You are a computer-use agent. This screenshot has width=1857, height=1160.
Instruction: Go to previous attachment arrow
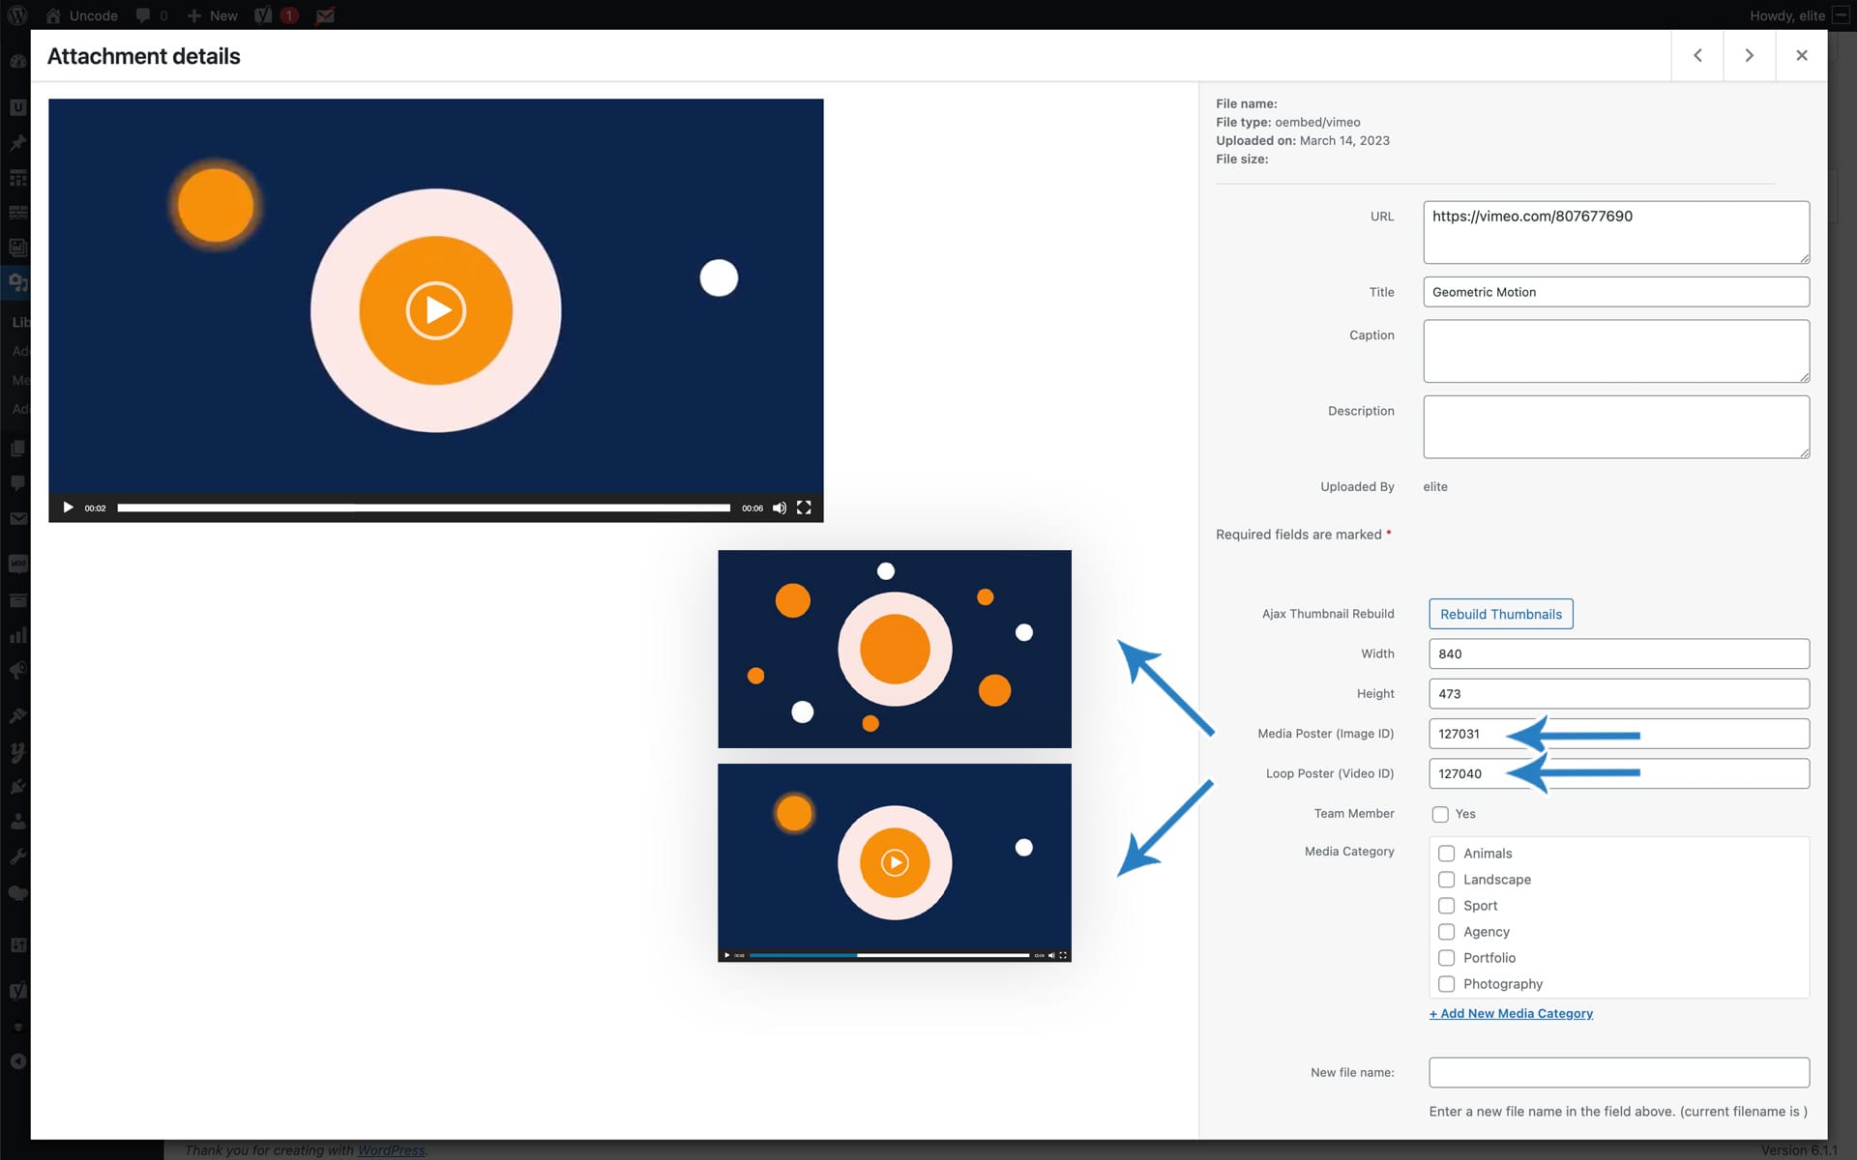click(1697, 55)
